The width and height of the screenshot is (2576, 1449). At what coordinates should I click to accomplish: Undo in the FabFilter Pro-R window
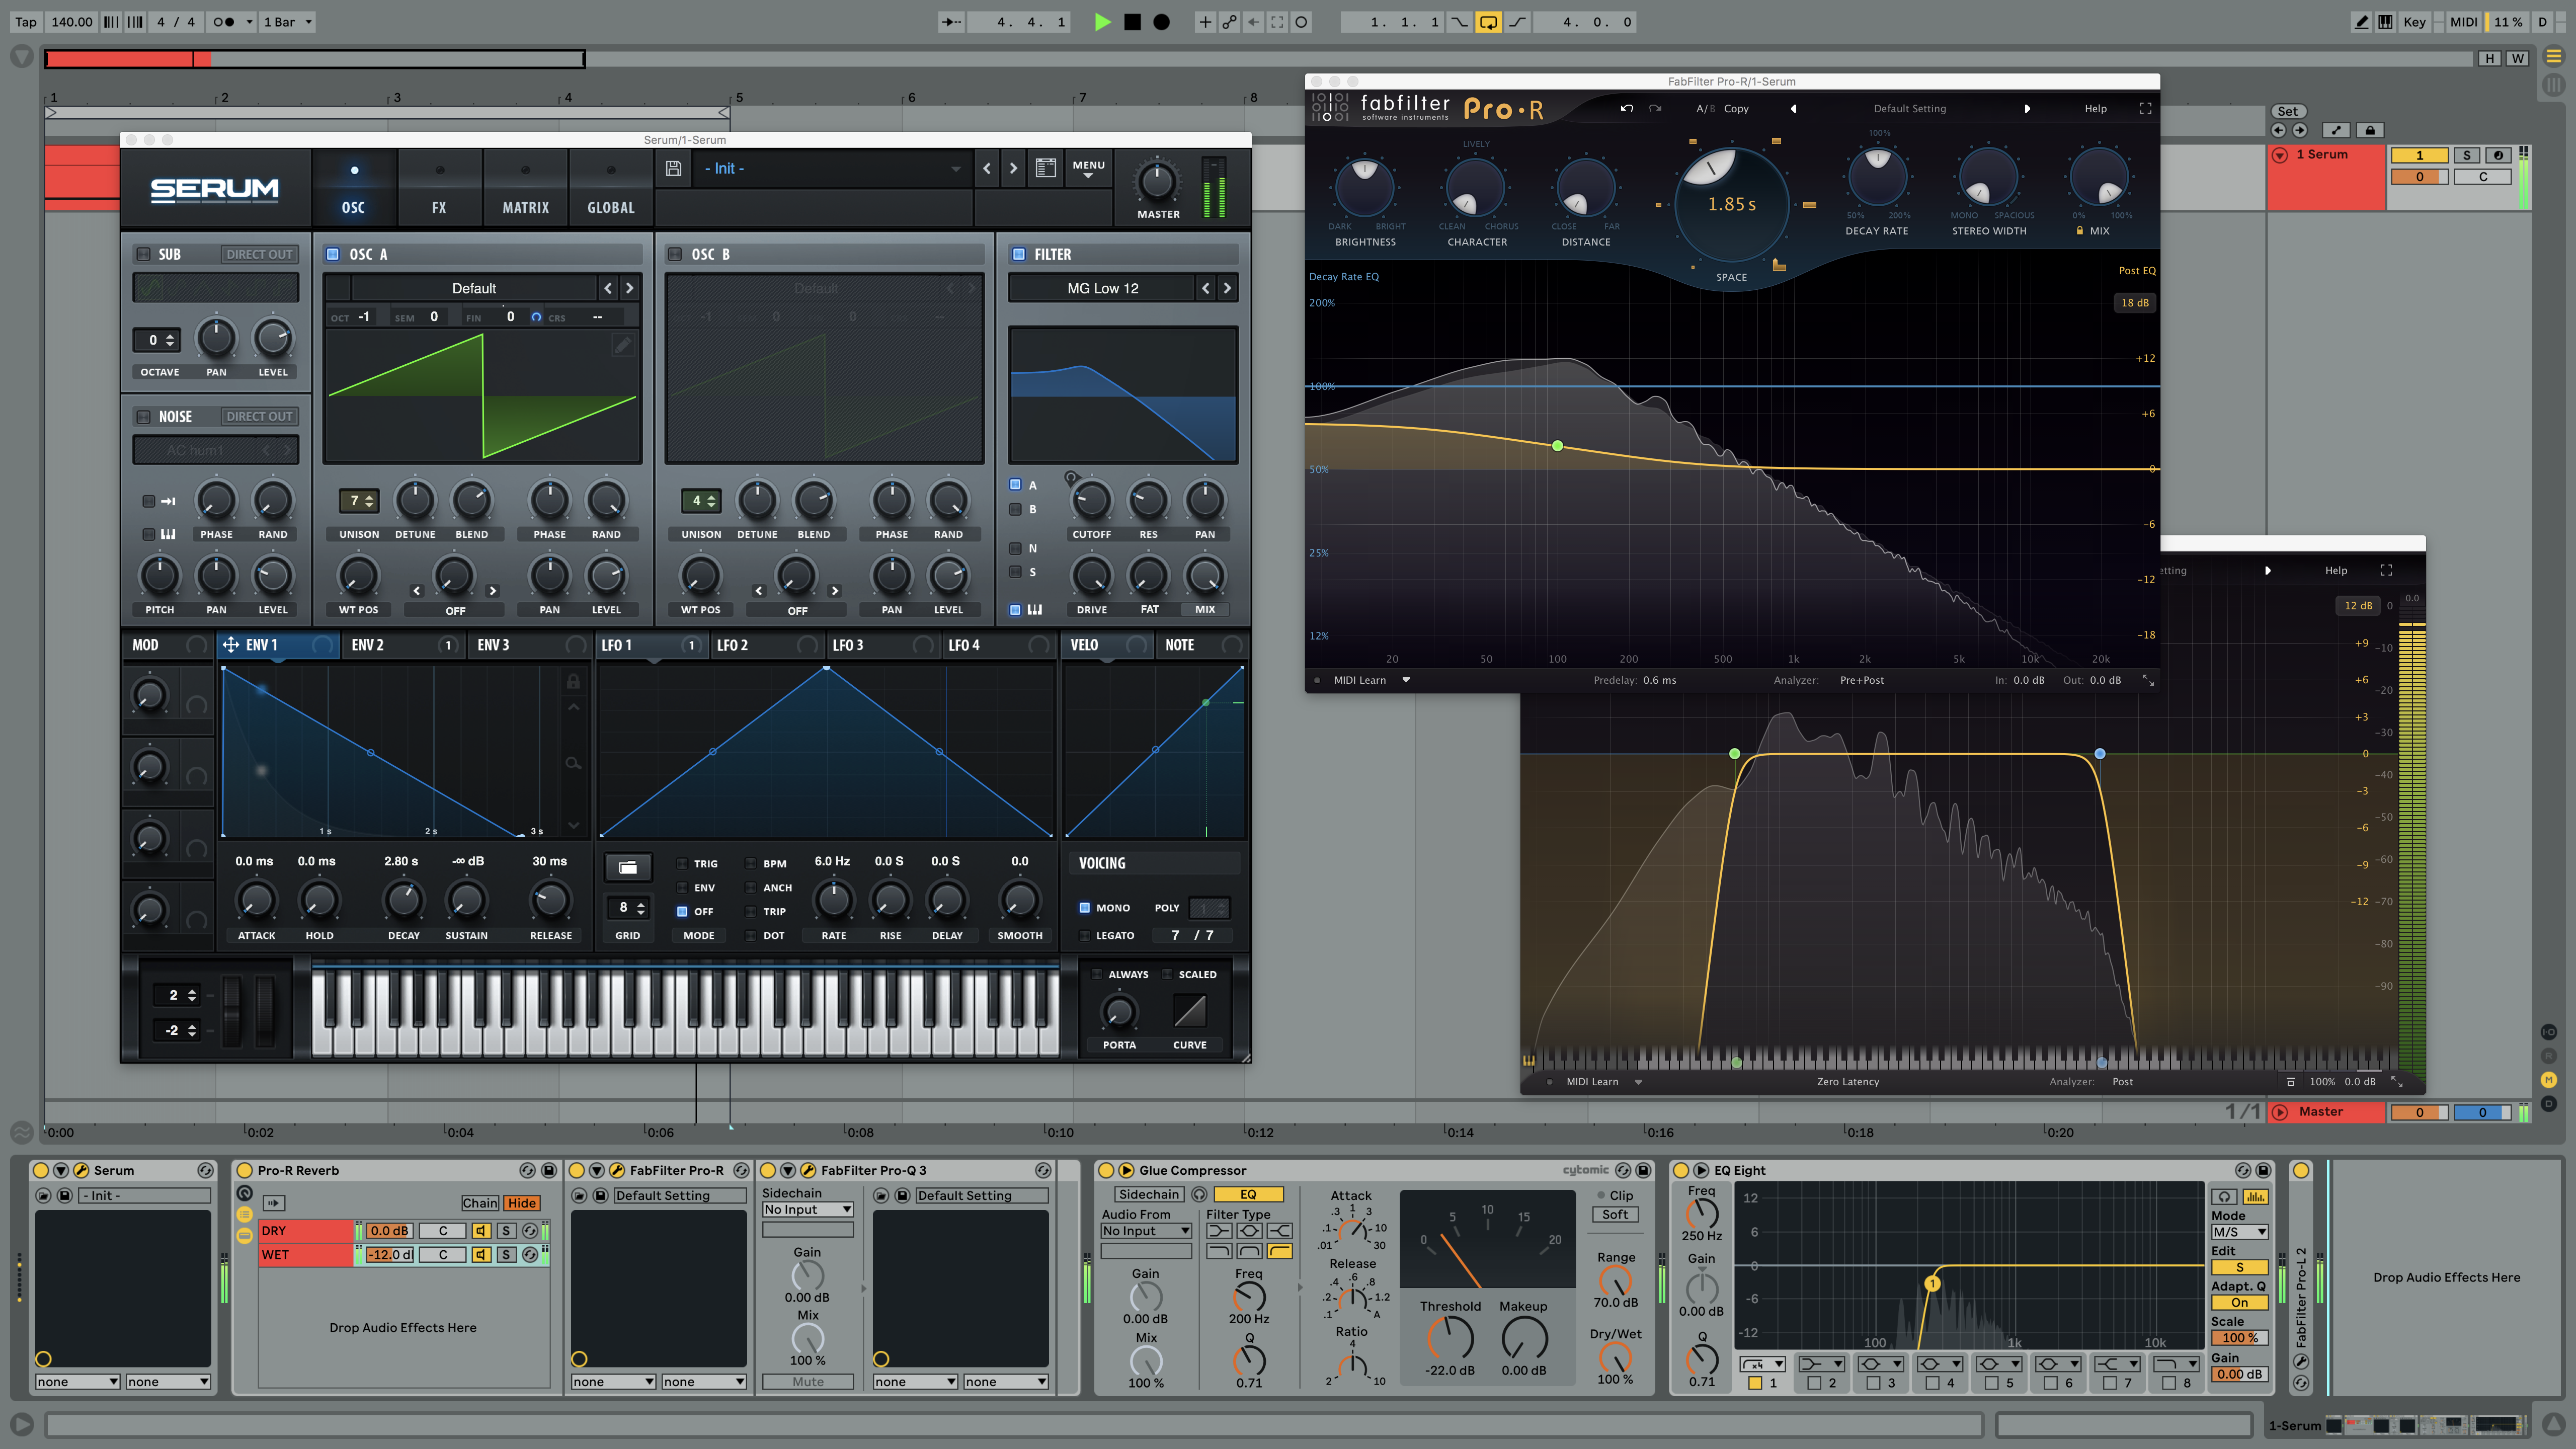pos(1627,108)
